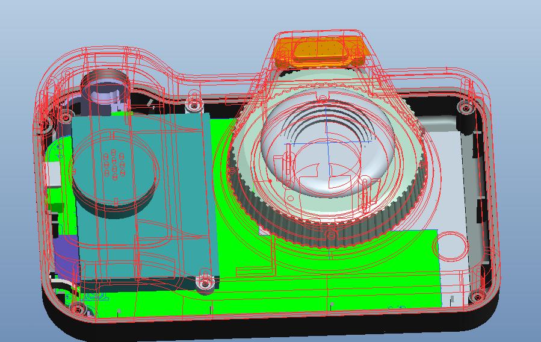
Task: Select the screw boss in the bottom-right corner
Action: [476, 296]
